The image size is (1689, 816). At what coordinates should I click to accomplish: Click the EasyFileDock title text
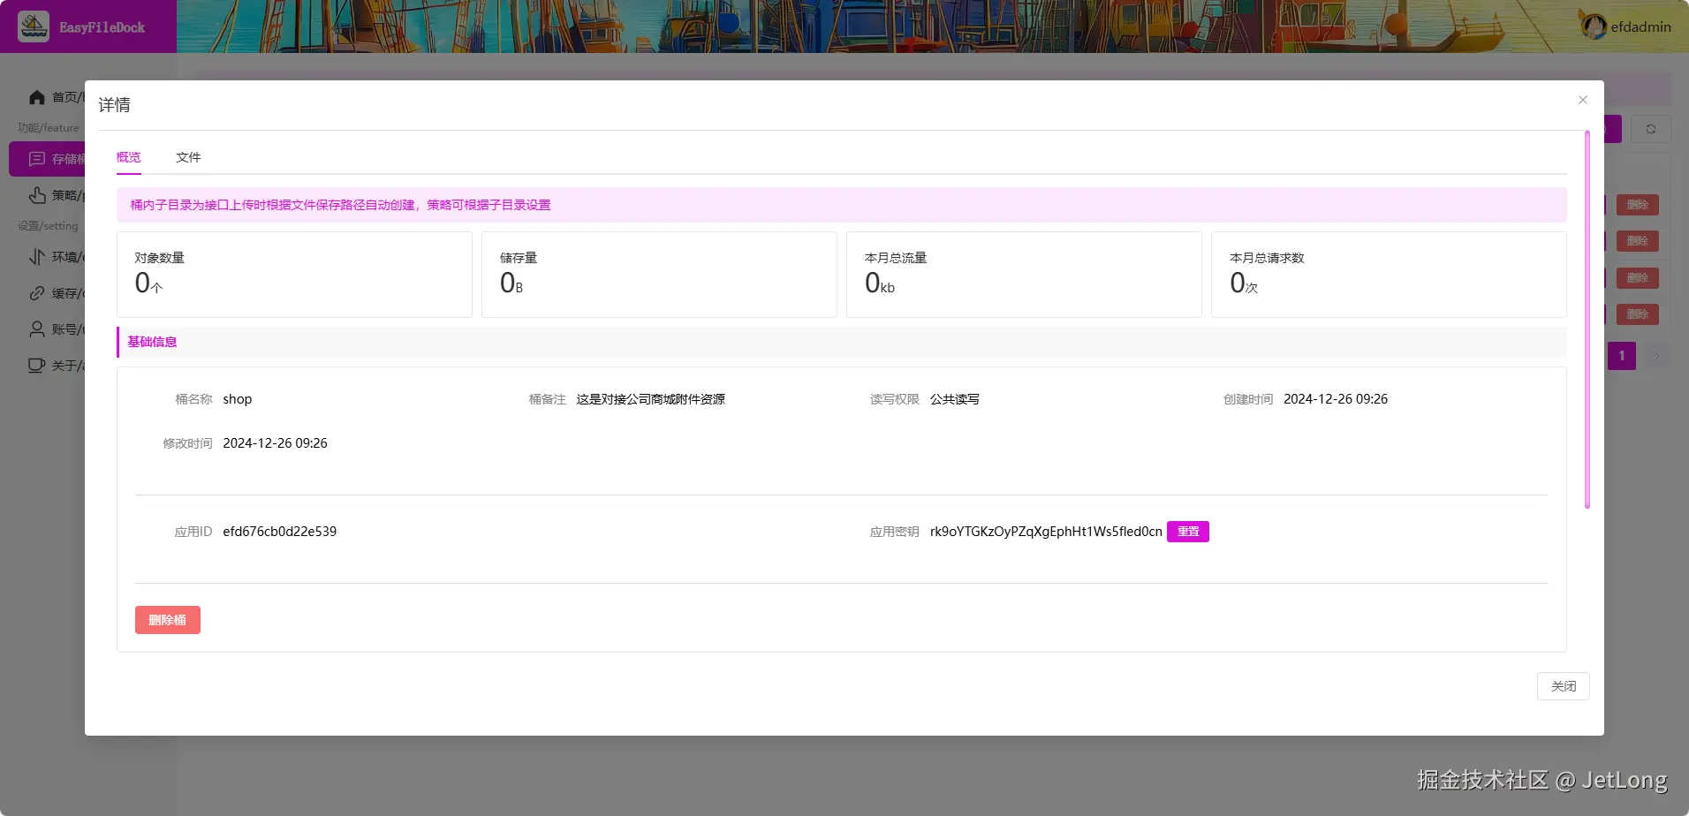102,27
